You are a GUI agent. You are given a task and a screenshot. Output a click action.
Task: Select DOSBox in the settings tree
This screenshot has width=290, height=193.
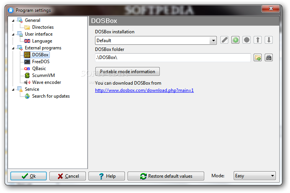tap(40, 55)
